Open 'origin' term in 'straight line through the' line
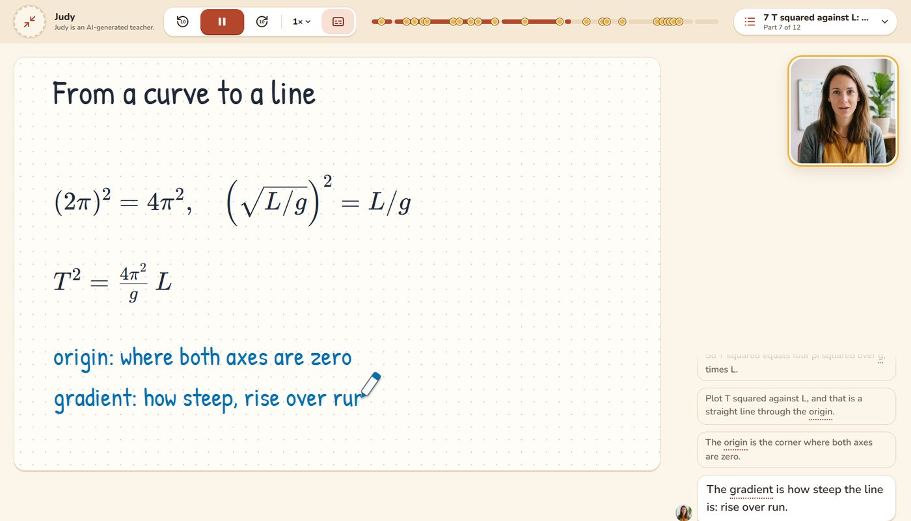Viewport: 911px width, 521px height. [x=821, y=412]
